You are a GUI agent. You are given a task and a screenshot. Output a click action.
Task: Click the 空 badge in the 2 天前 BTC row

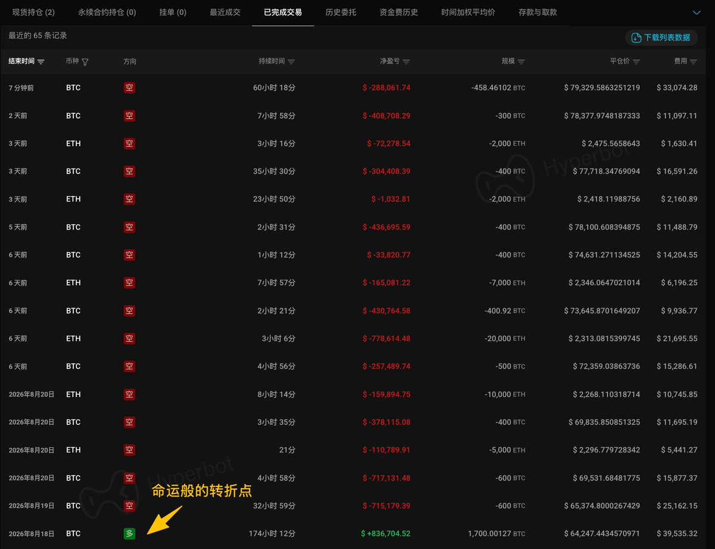click(129, 116)
